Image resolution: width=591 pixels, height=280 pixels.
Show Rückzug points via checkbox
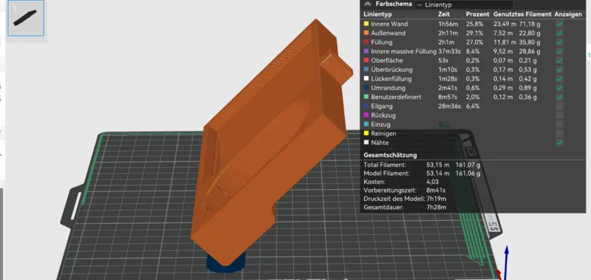click(x=560, y=115)
